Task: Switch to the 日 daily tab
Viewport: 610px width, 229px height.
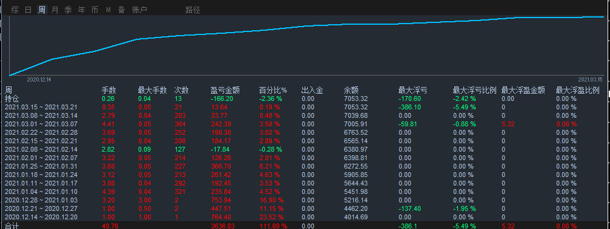Action: point(28,10)
